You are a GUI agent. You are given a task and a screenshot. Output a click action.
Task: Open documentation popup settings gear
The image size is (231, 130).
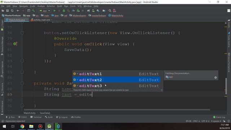(x=215, y=78)
